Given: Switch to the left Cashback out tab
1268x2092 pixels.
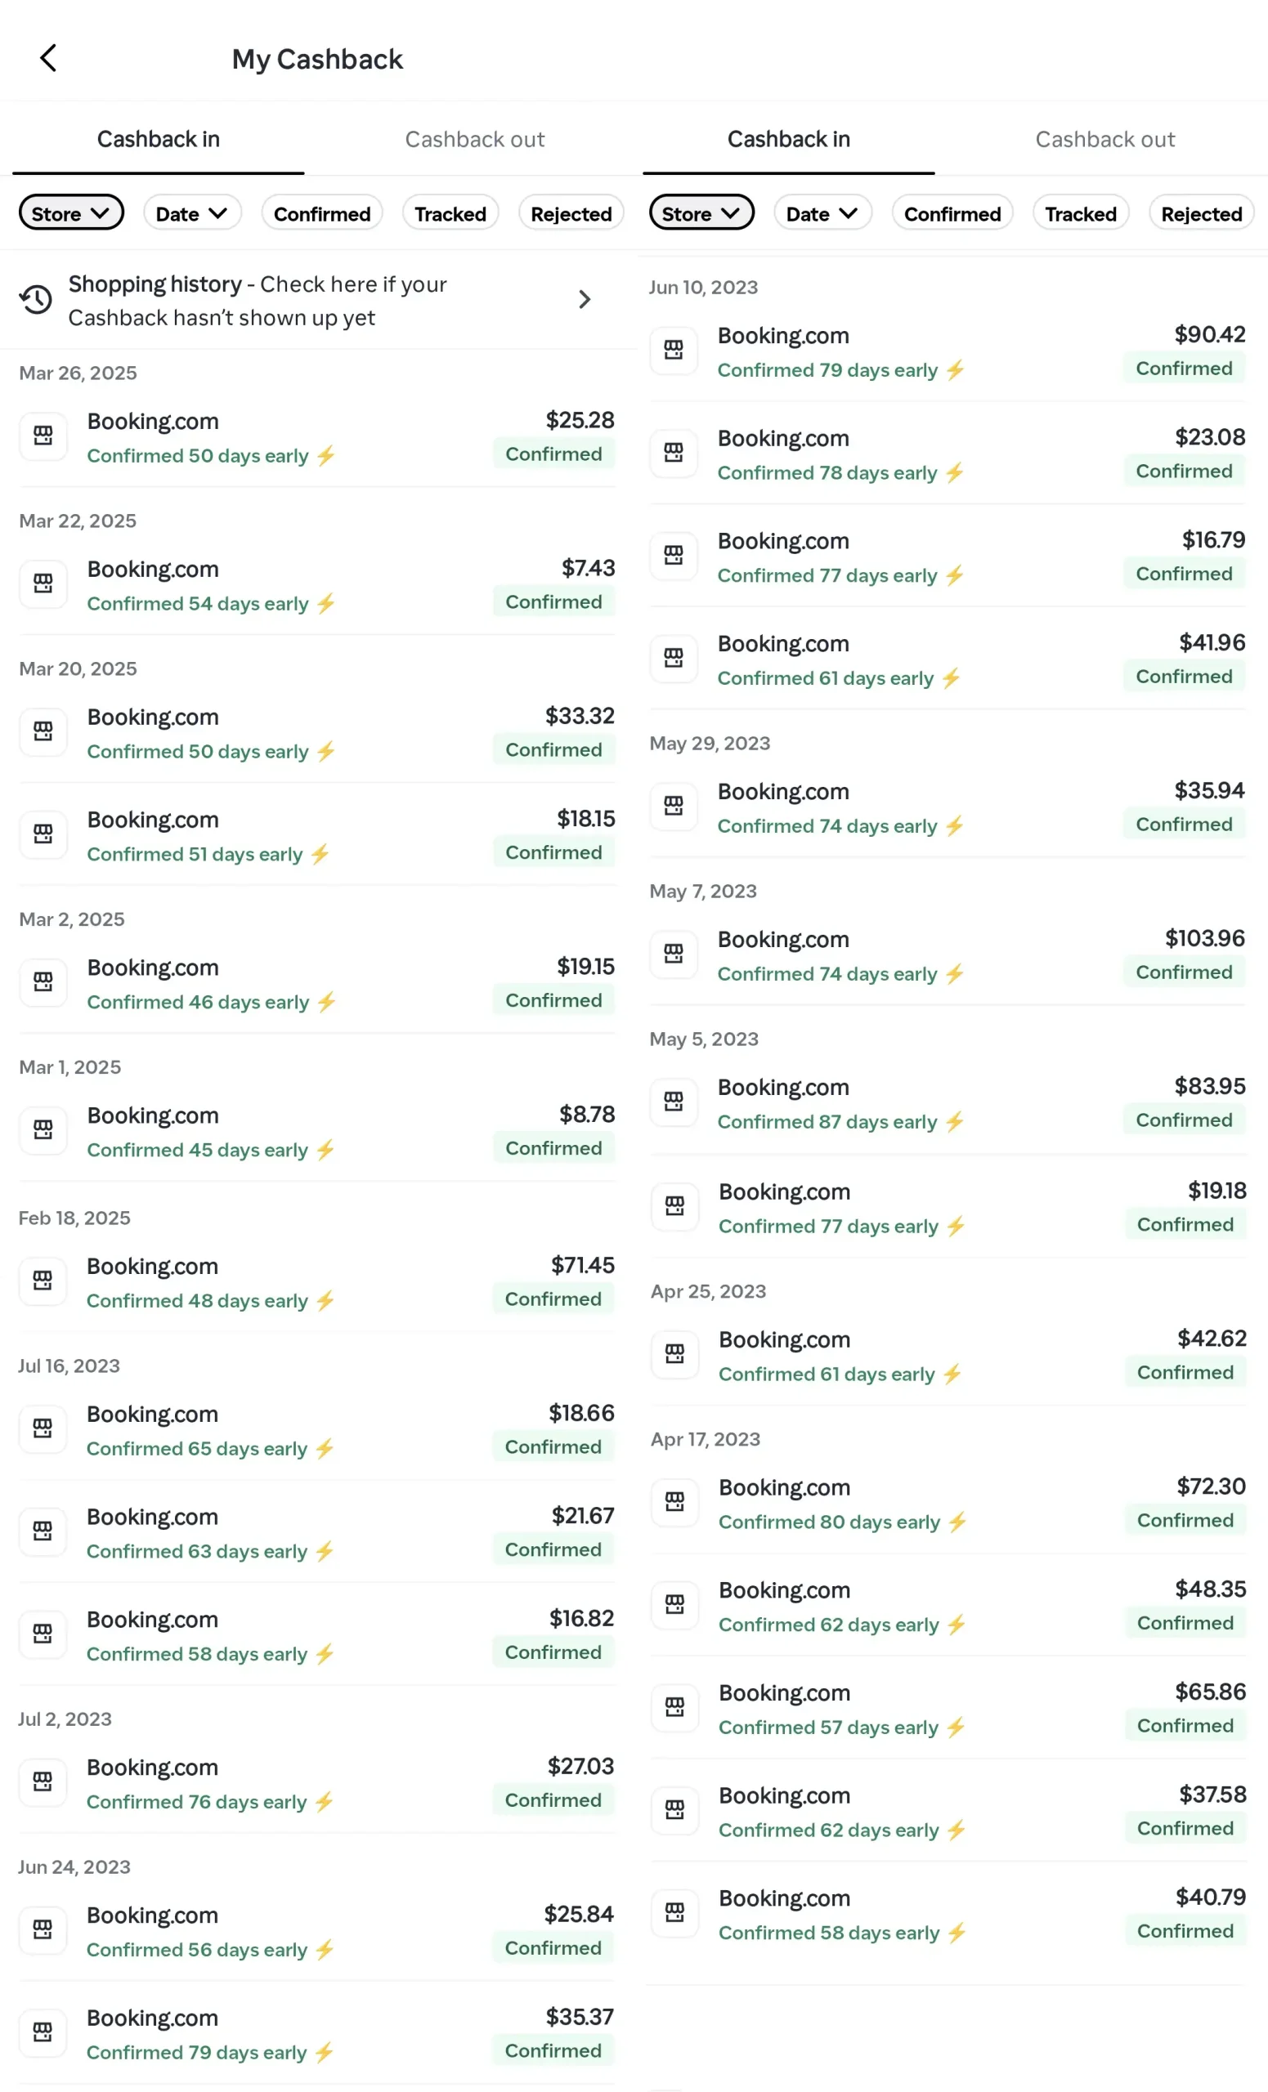Looking at the screenshot, I should (x=475, y=139).
